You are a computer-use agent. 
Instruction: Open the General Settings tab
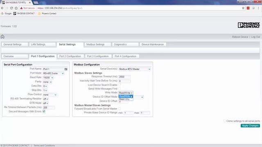(15, 45)
